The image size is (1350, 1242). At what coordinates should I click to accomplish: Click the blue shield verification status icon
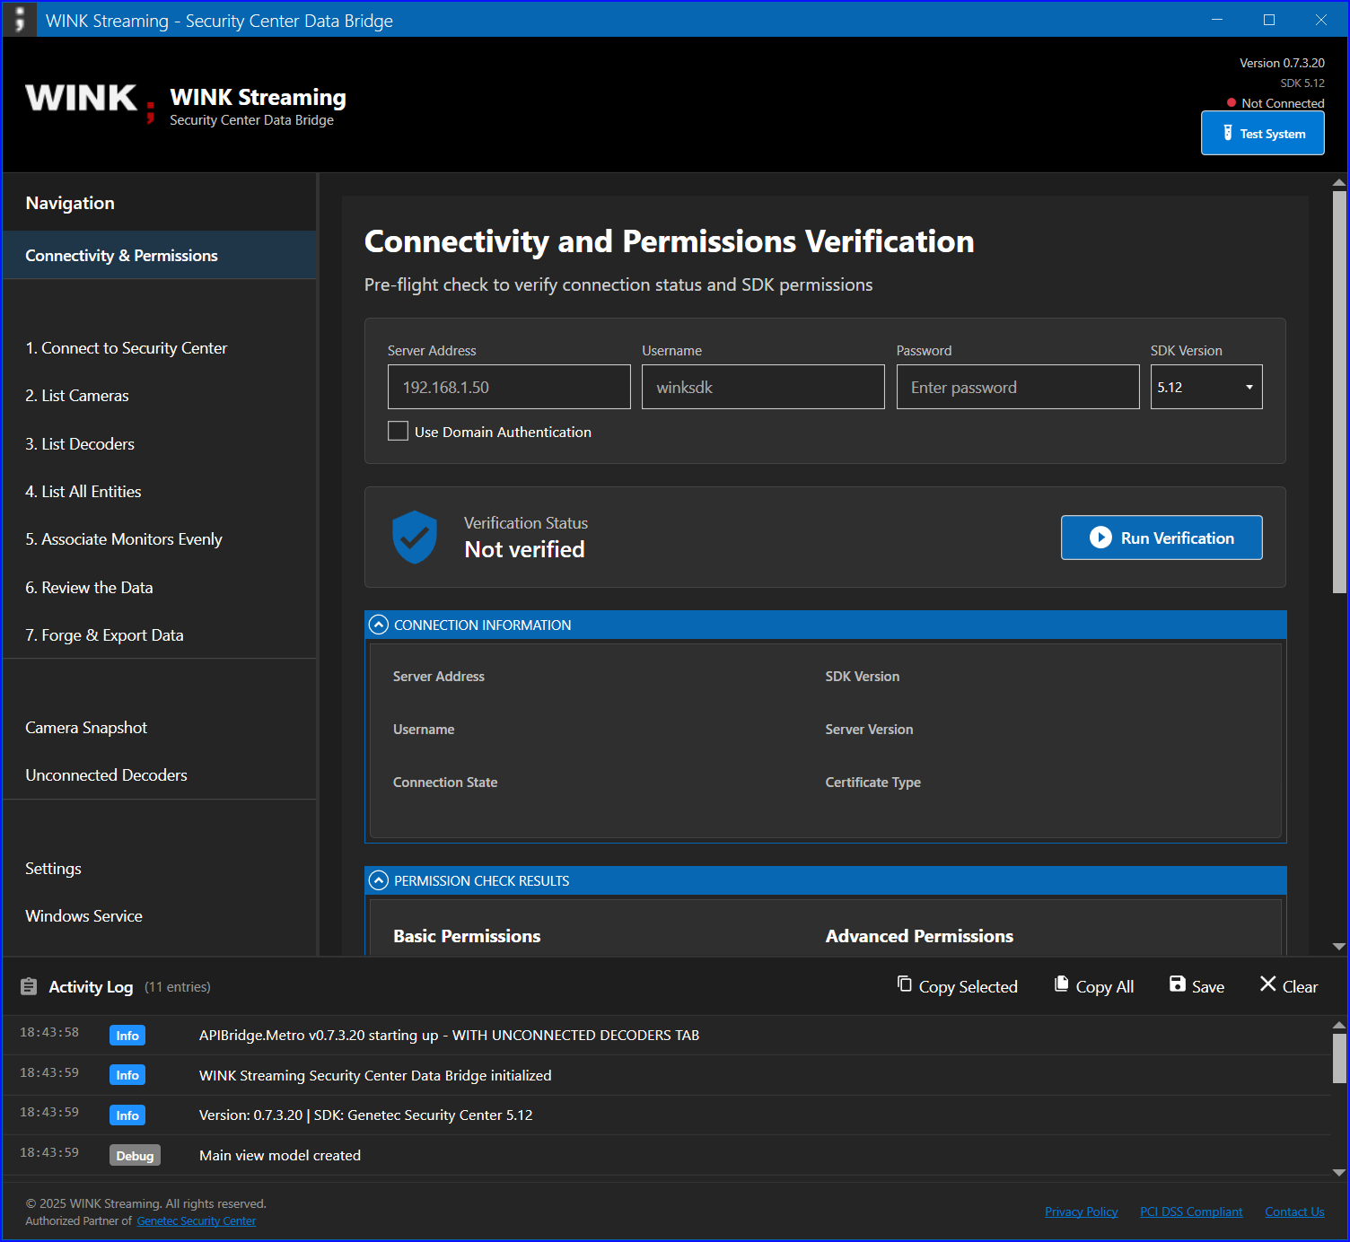tap(415, 537)
